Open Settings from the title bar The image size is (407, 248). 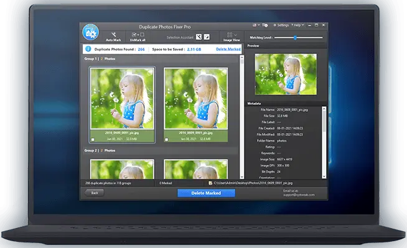coord(281,25)
